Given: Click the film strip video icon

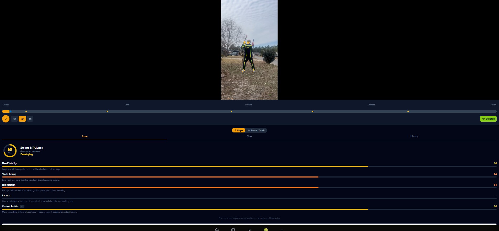Looking at the screenshot, I should pyautogui.click(x=233, y=230).
